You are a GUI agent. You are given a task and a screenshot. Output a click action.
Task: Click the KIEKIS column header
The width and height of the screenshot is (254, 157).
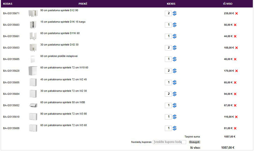(171, 4)
